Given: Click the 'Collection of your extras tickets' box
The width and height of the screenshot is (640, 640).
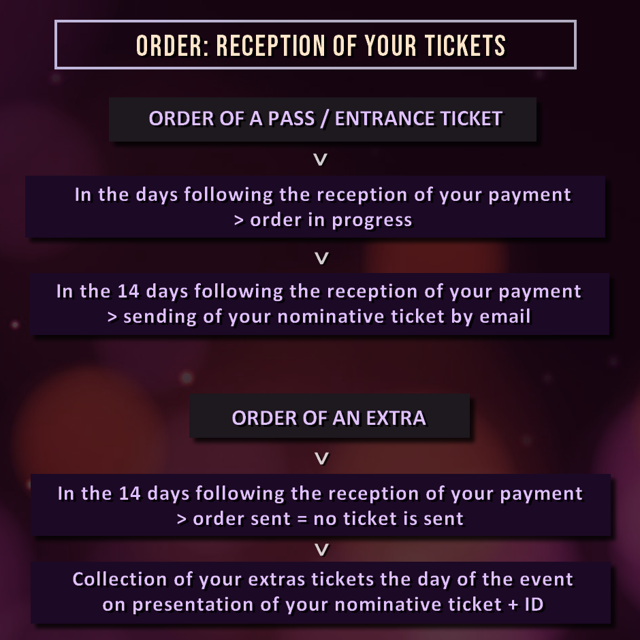Looking at the screenshot, I should point(321,592).
